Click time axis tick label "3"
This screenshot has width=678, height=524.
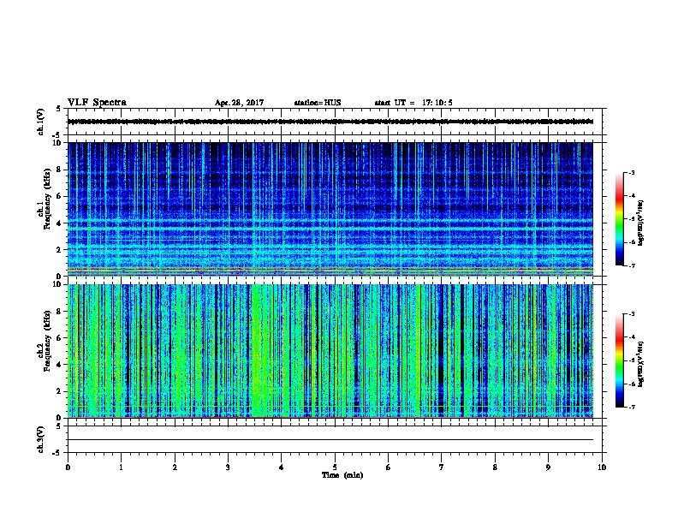228,467
